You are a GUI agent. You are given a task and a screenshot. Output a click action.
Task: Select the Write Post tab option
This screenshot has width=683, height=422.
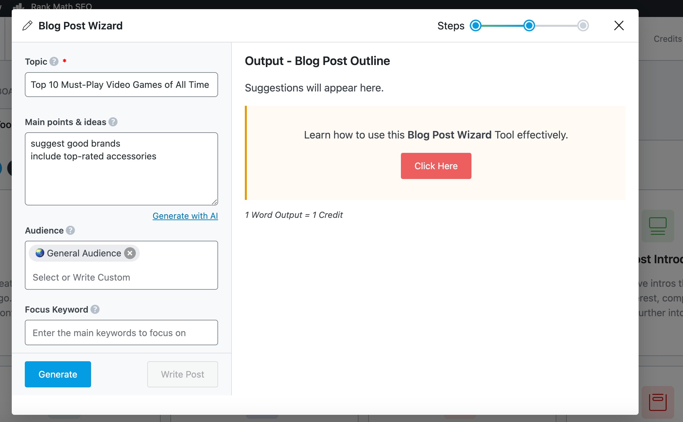[x=183, y=374]
